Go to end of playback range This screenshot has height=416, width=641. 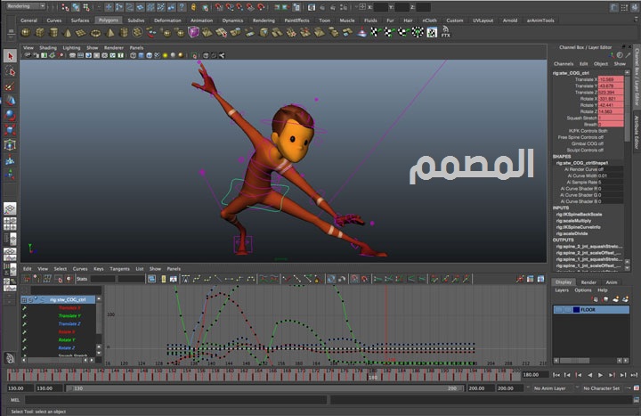click(x=634, y=375)
